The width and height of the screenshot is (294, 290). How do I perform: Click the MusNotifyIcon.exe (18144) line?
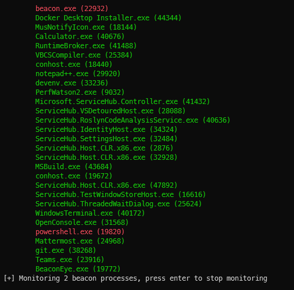click(x=86, y=27)
